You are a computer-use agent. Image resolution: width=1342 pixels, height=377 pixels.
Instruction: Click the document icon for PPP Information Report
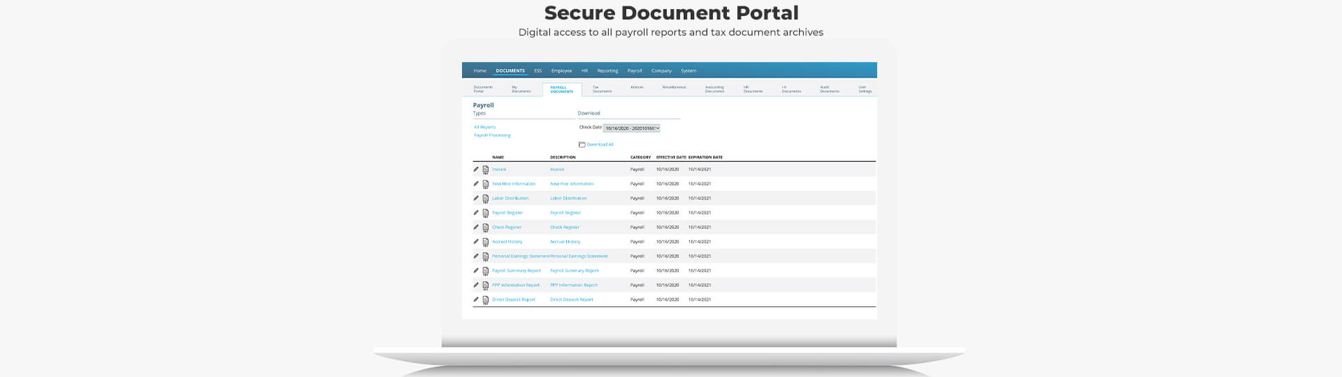tap(486, 286)
